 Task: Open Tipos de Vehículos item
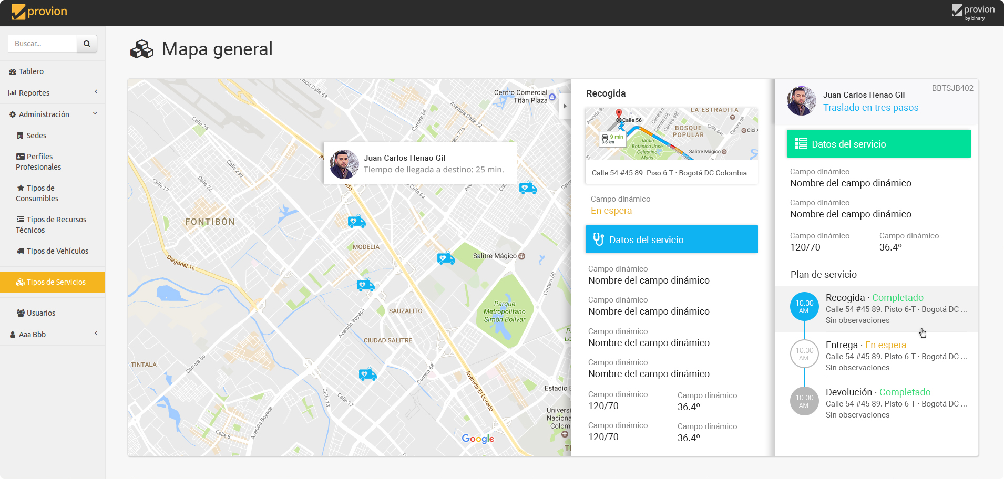coord(53,251)
